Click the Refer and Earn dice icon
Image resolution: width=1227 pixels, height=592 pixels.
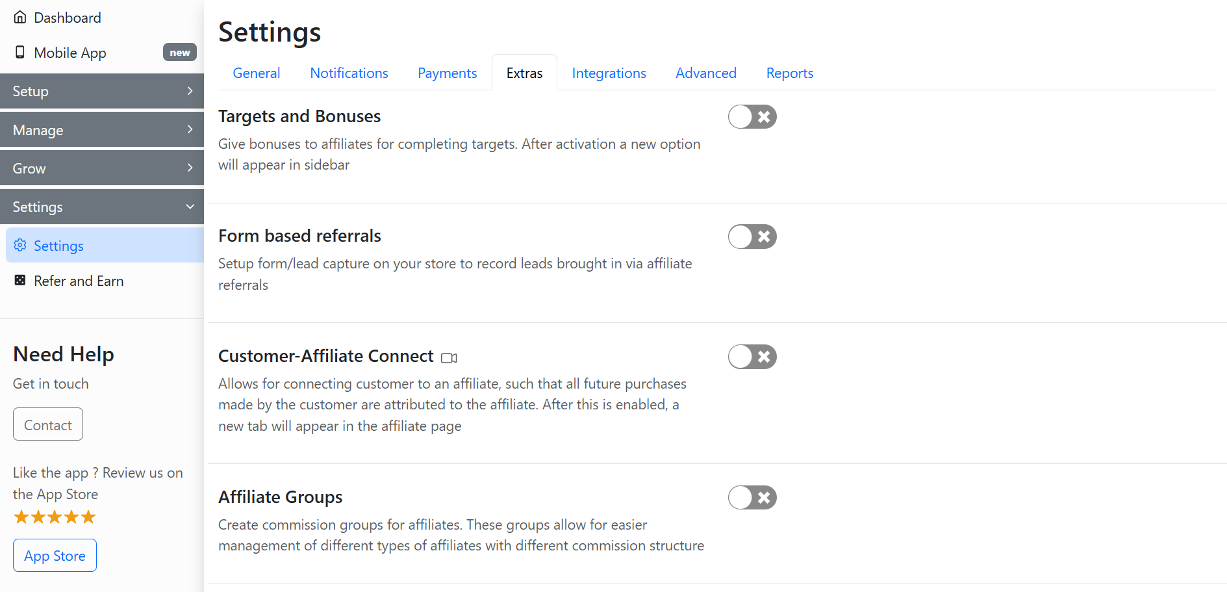20,281
